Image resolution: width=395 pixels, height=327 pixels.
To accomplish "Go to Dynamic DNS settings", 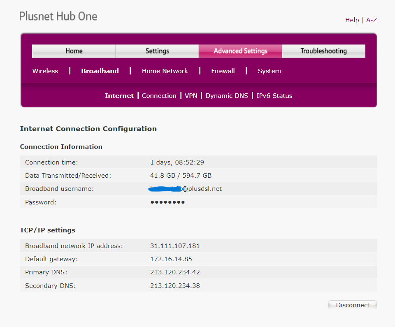I will [x=227, y=96].
